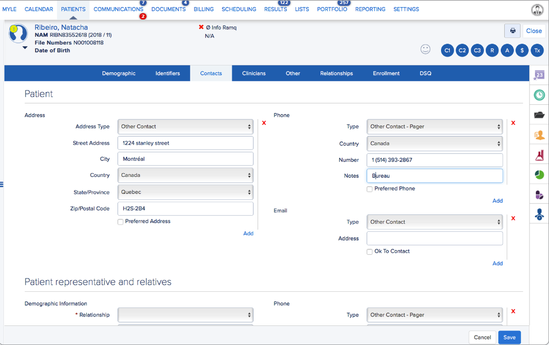This screenshot has height=345, width=549.
Task: Click the Add link below Preferred Phone
Action: [497, 201]
